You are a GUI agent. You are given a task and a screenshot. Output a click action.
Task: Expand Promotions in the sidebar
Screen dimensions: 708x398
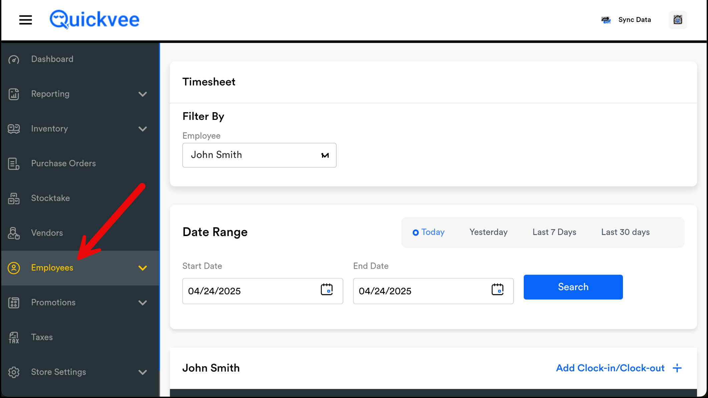click(53, 303)
